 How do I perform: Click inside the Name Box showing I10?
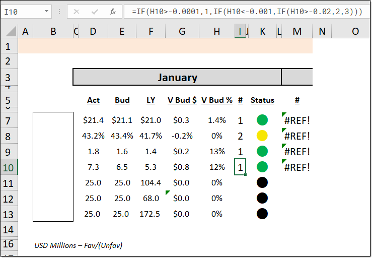point(23,12)
